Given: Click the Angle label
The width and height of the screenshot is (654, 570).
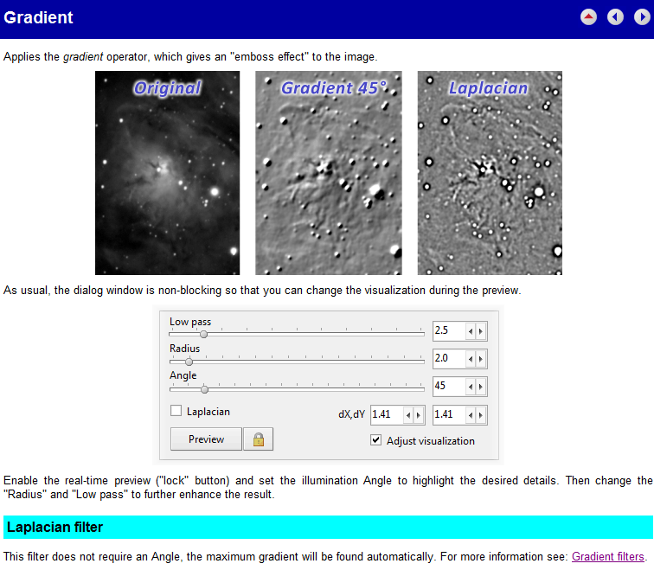Looking at the screenshot, I should click(183, 375).
